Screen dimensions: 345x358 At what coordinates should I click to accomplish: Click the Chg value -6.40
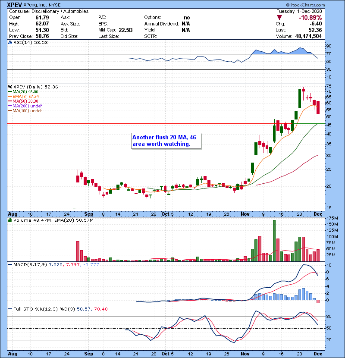pos(316,24)
